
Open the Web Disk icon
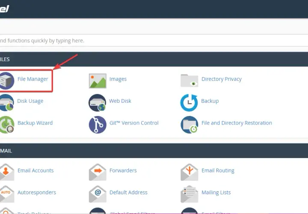pos(98,103)
